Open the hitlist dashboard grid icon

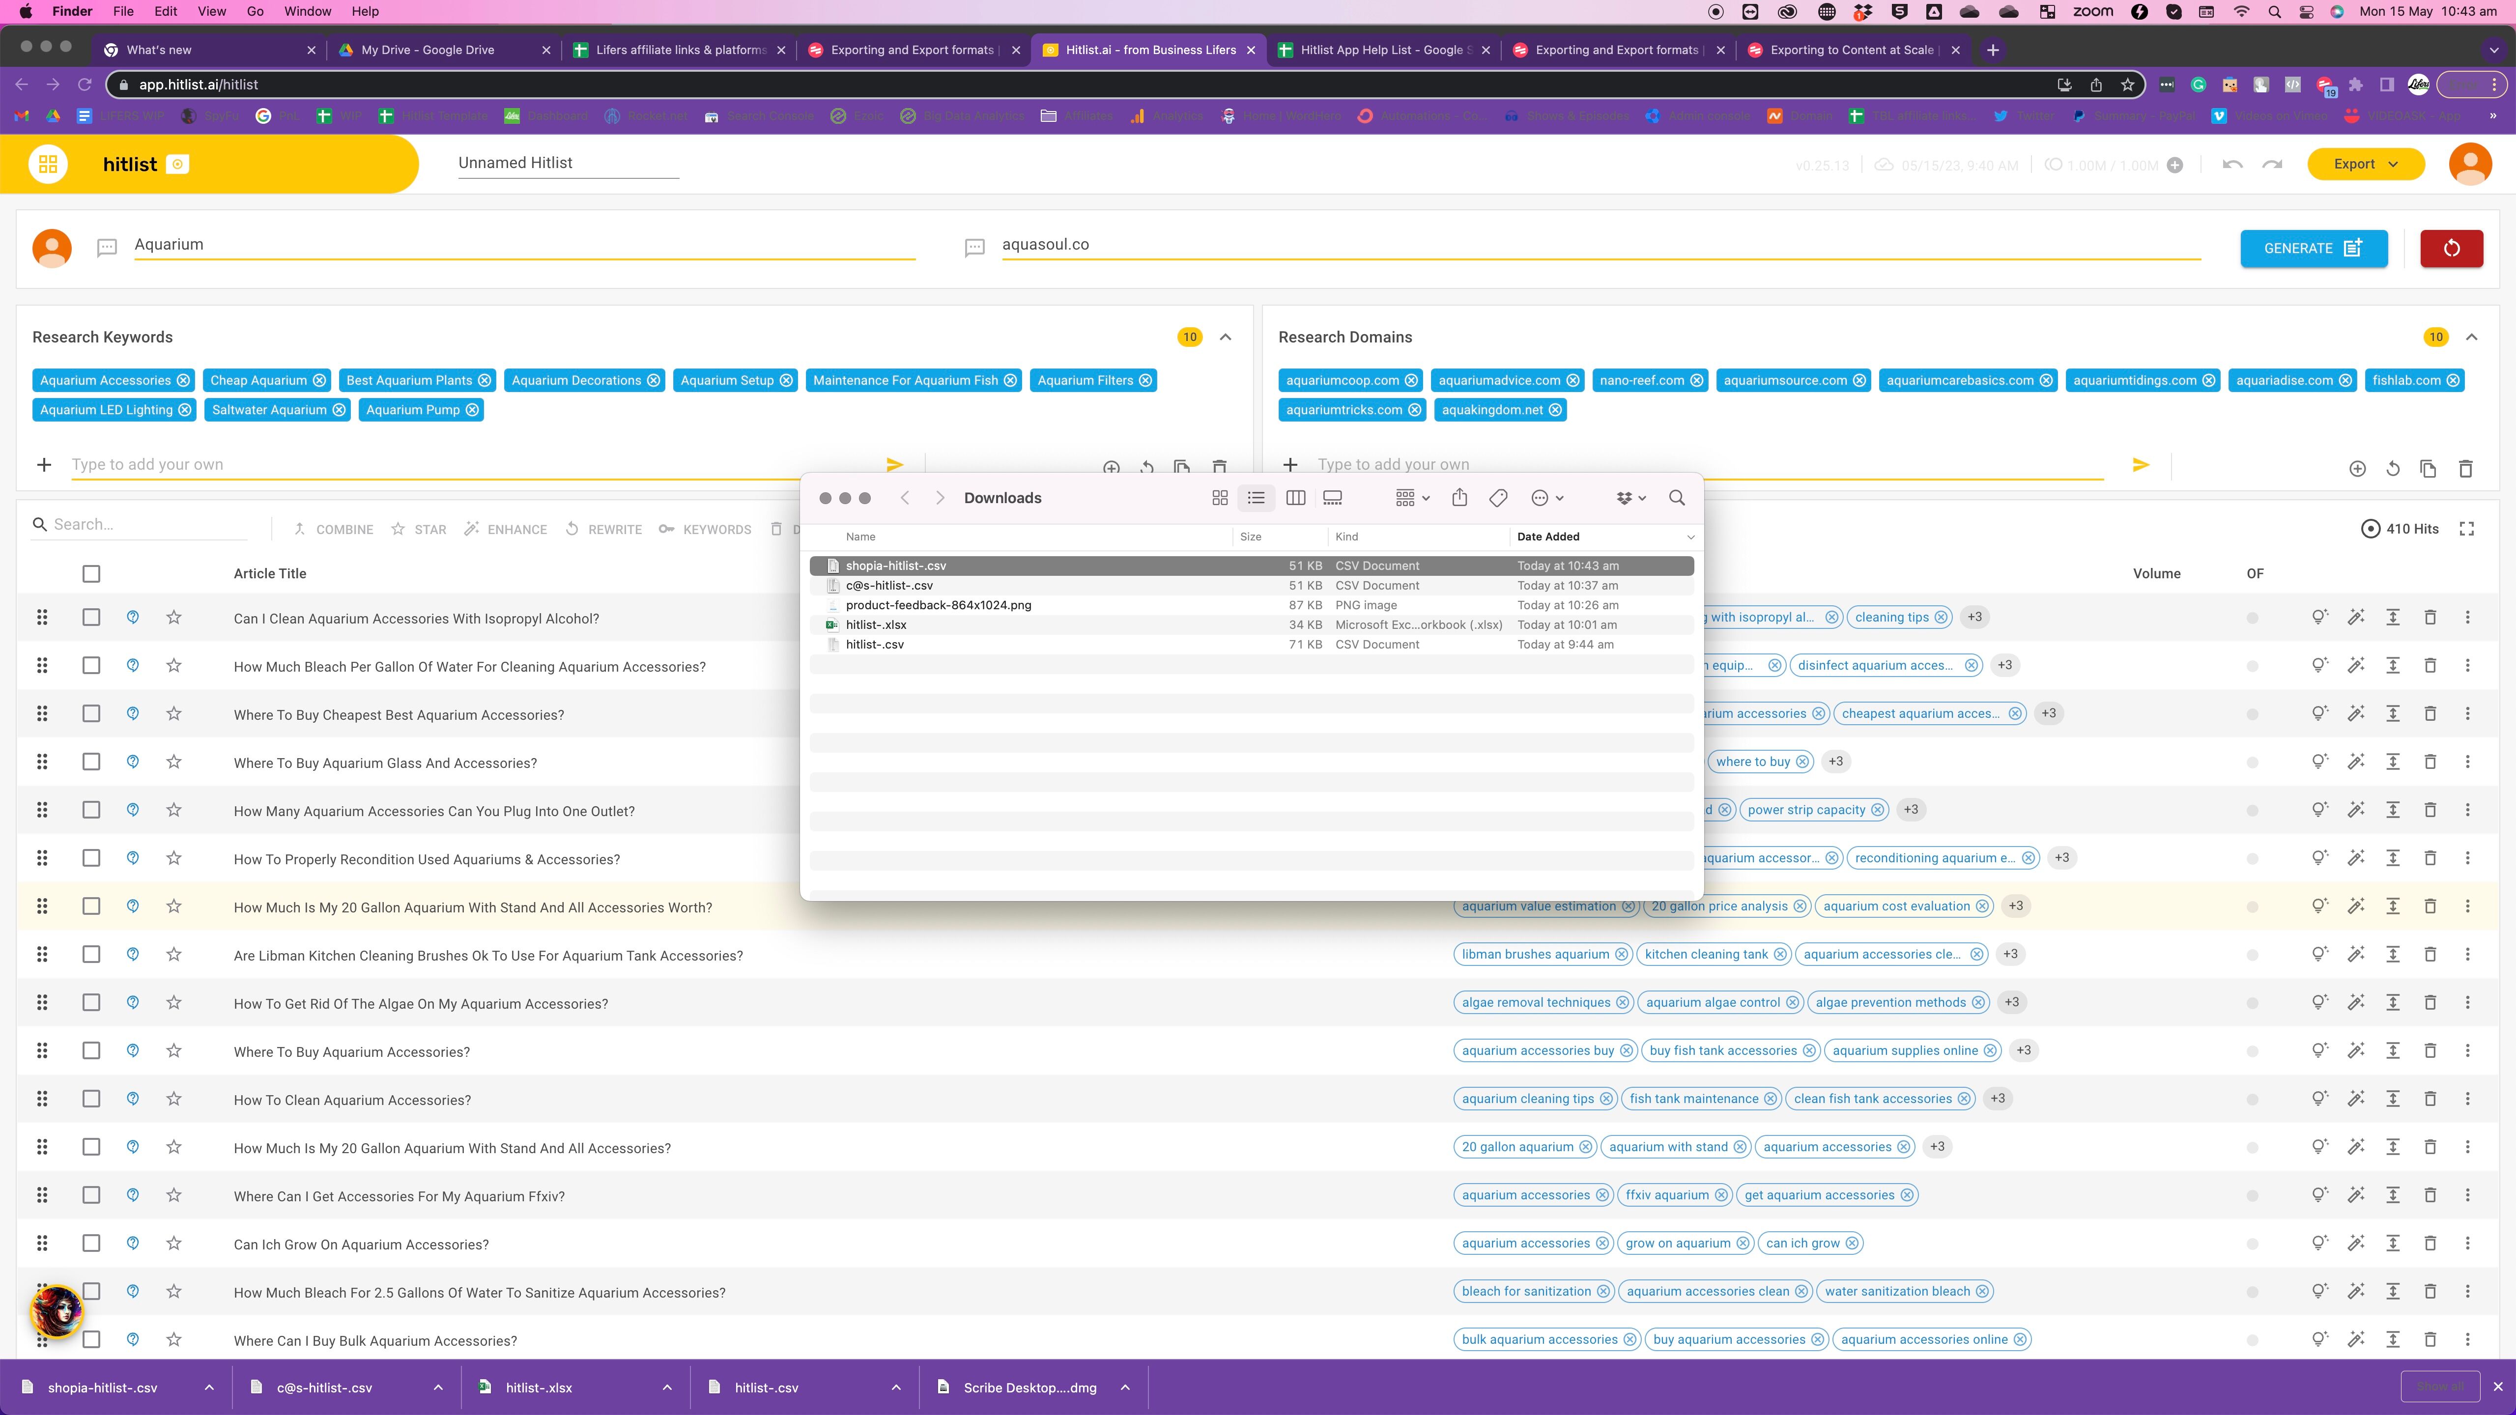click(48, 164)
